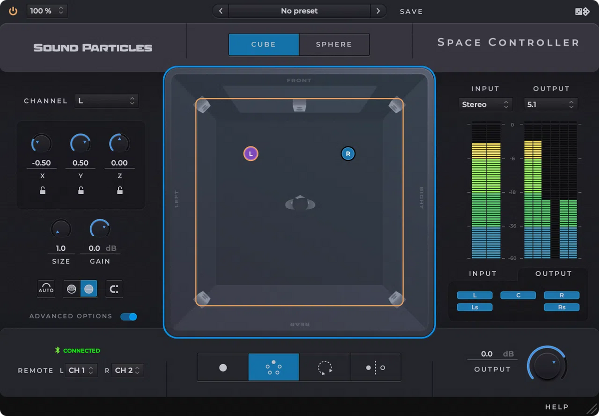Click the magnet snapping icon
The height and width of the screenshot is (416, 599).
[114, 289]
